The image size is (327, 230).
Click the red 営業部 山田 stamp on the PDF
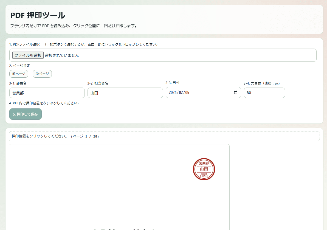tap(204, 169)
